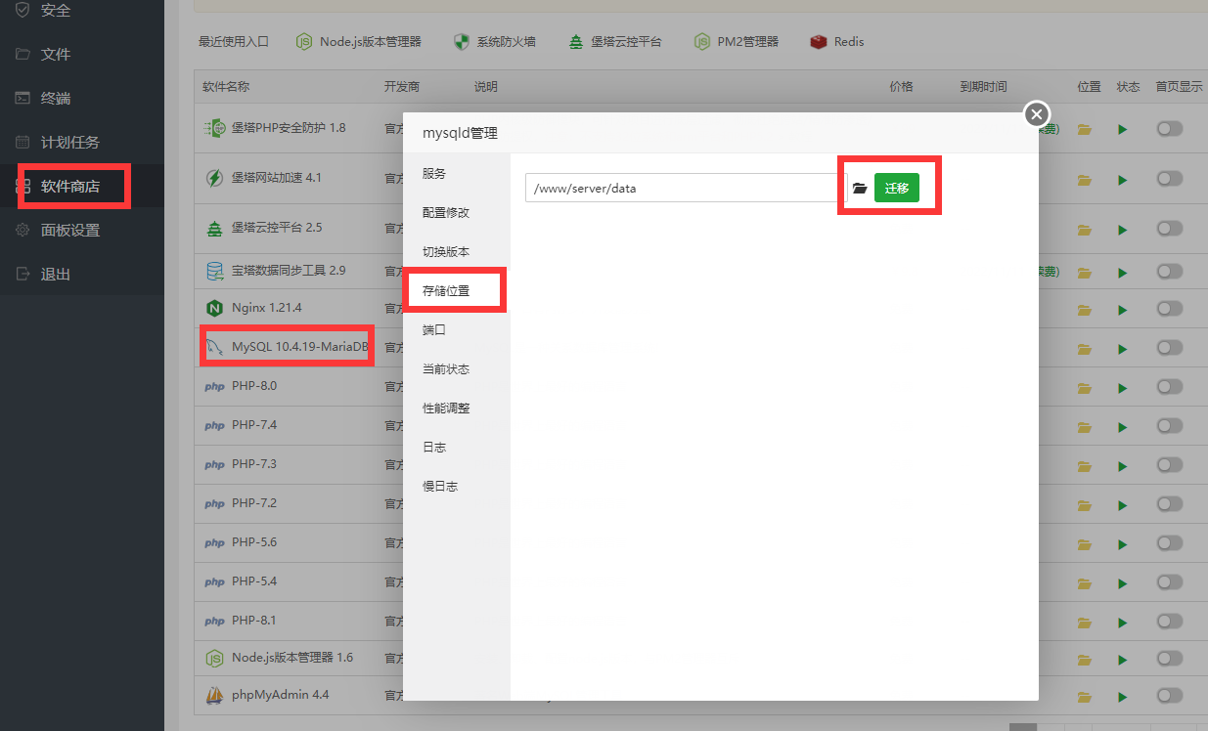1208x731 pixels.
Task: Click the /www/server/data path field
Action: click(x=686, y=188)
